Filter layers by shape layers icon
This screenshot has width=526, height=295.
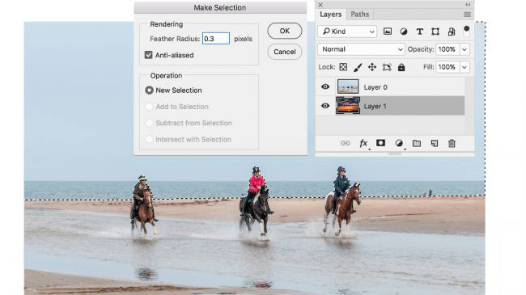435,32
